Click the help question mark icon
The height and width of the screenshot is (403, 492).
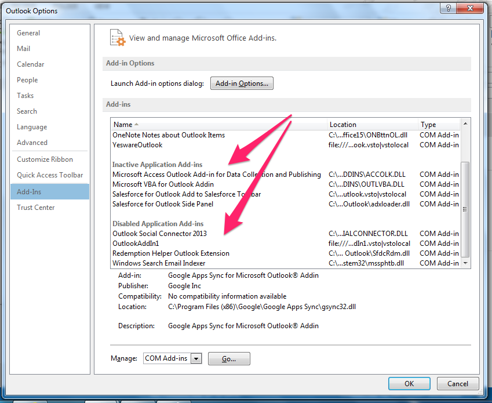coord(448,9)
